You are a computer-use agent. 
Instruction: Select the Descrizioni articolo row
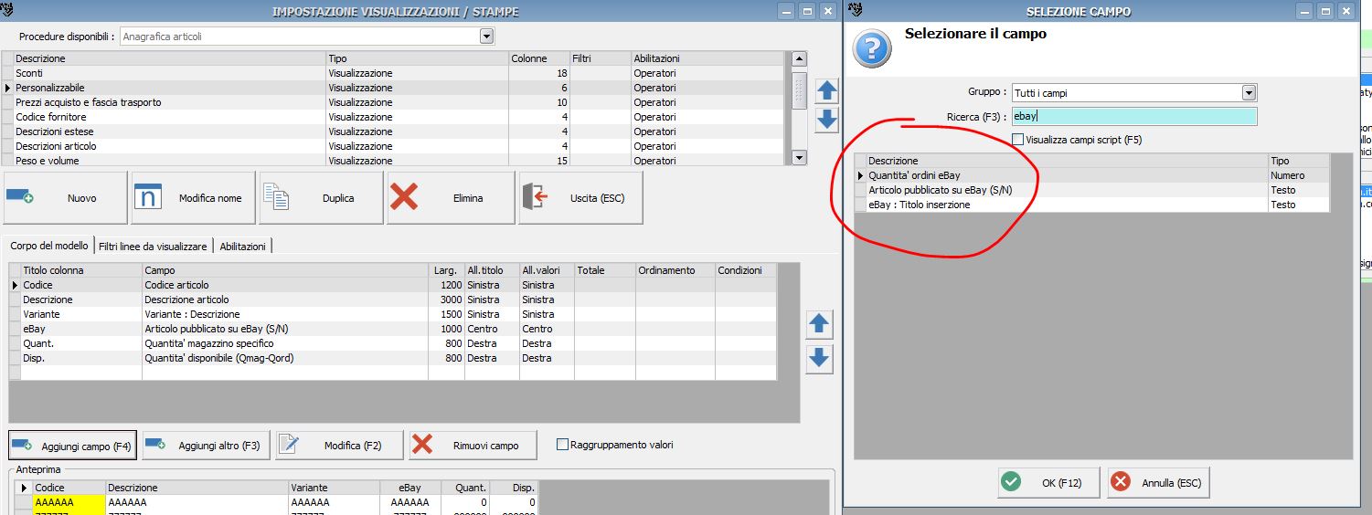click(392, 146)
